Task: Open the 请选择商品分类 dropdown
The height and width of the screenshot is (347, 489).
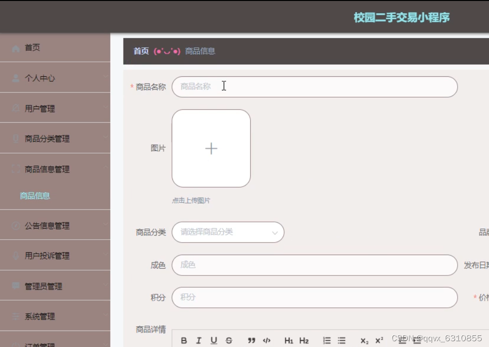Action: point(228,232)
